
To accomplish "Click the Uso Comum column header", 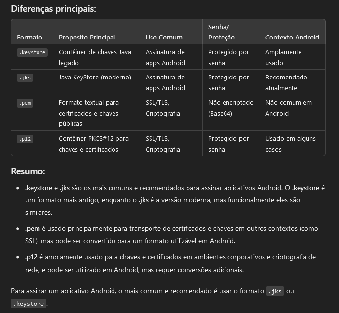I will pyautogui.click(x=164, y=37).
